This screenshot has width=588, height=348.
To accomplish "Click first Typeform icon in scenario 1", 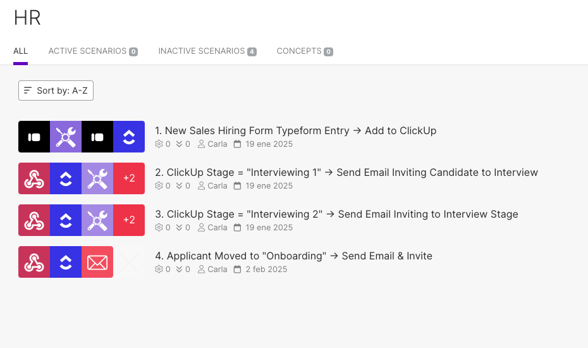I will pos(34,137).
